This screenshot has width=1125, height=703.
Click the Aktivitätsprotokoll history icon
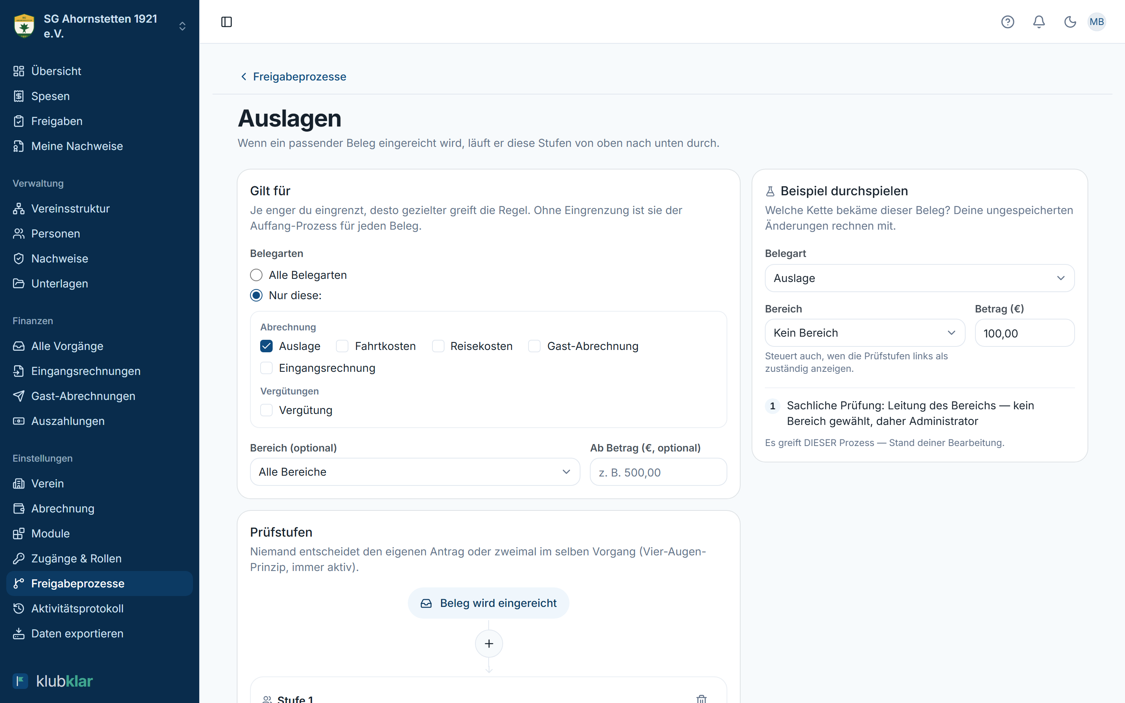pyautogui.click(x=19, y=608)
